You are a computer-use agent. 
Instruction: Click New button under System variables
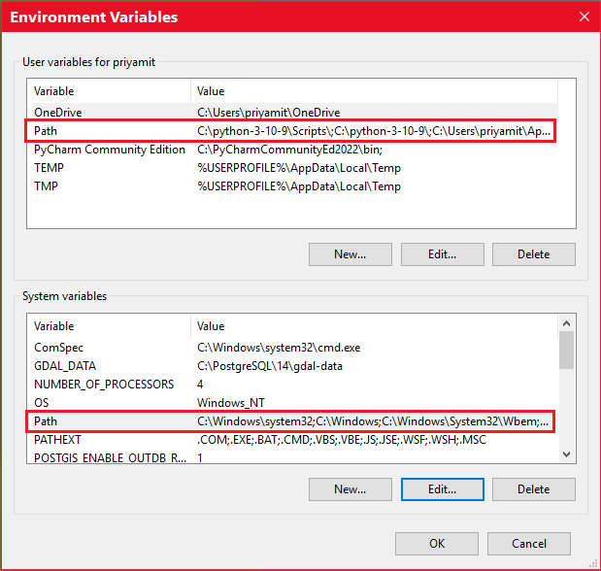click(351, 489)
